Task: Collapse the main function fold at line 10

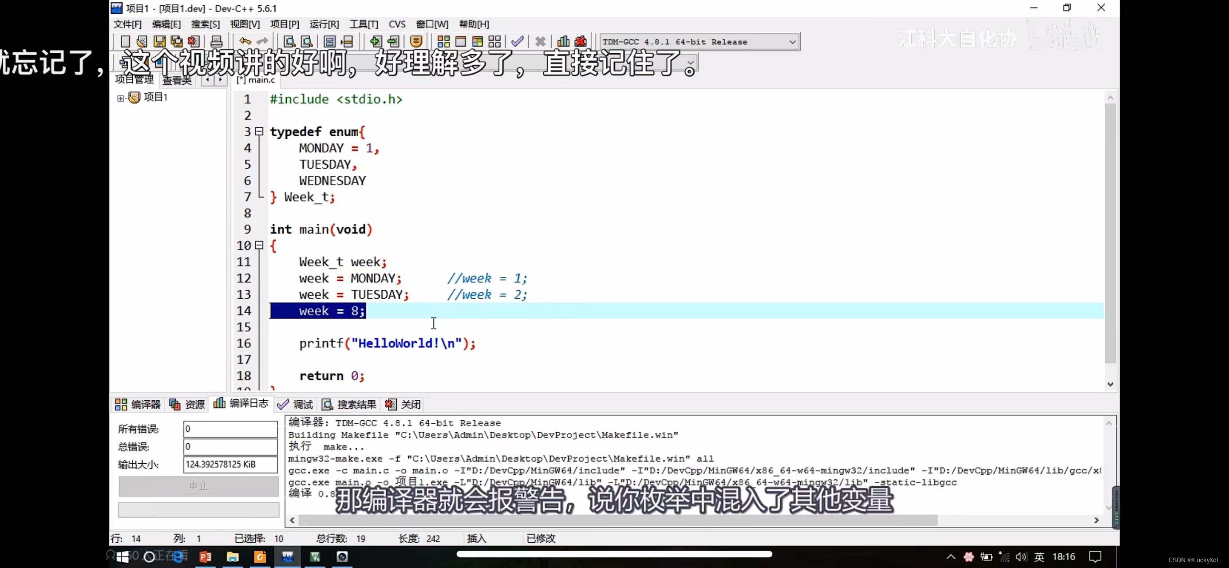Action: pos(259,245)
